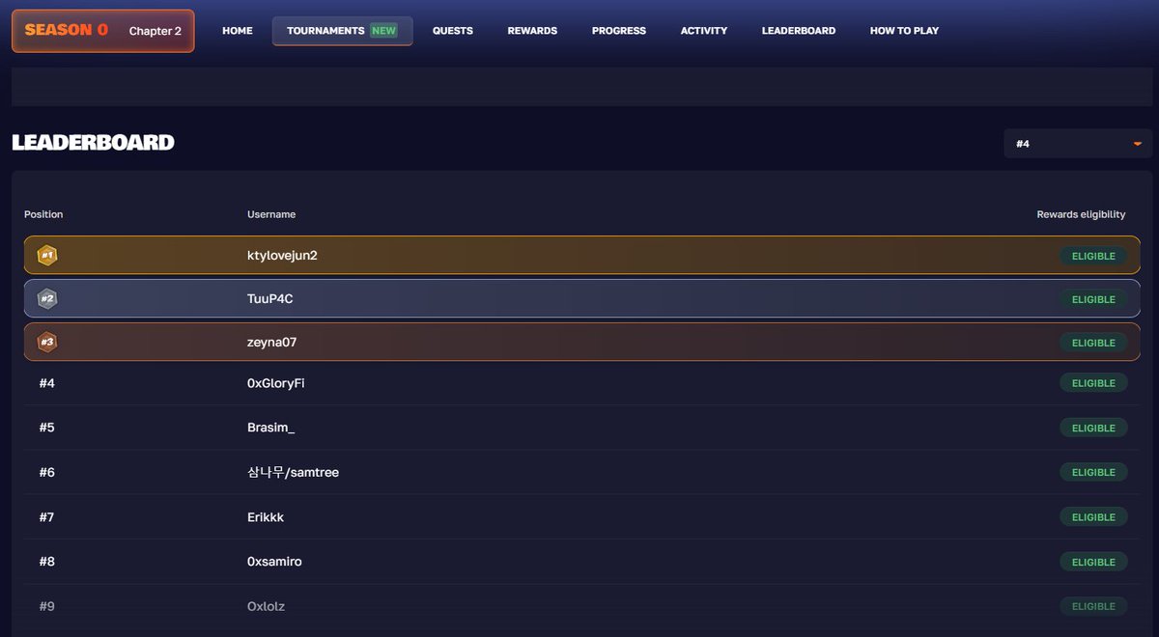Open the #4 leaderboard selector dropdown
The image size is (1159, 637).
tap(1078, 144)
